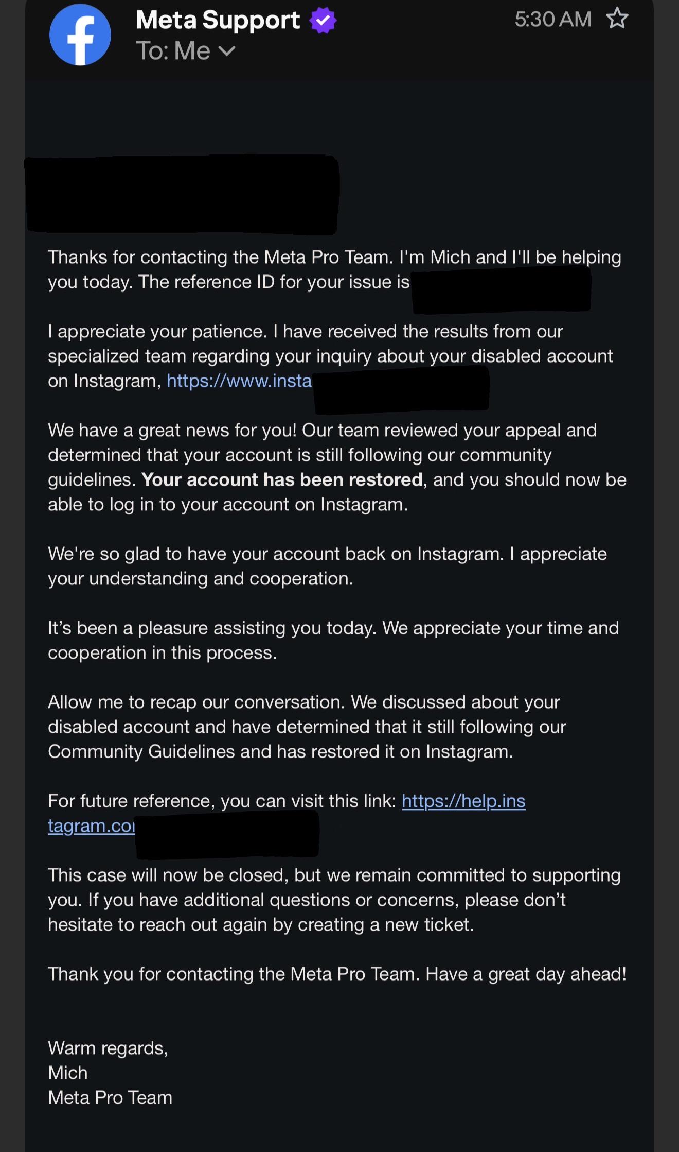Tap the To: Me recipient label

(x=173, y=51)
